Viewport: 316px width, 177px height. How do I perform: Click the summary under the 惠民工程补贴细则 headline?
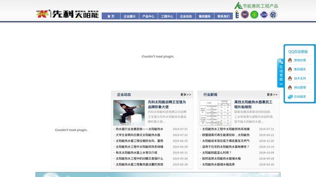coord(253,117)
